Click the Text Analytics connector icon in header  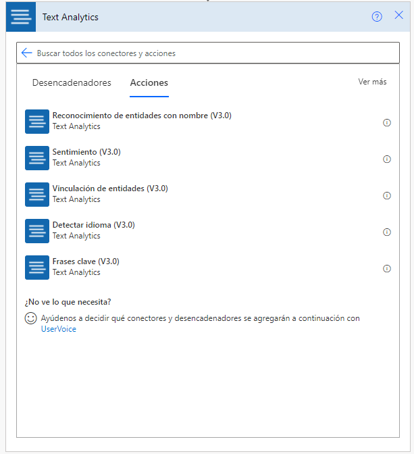tap(21, 17)
